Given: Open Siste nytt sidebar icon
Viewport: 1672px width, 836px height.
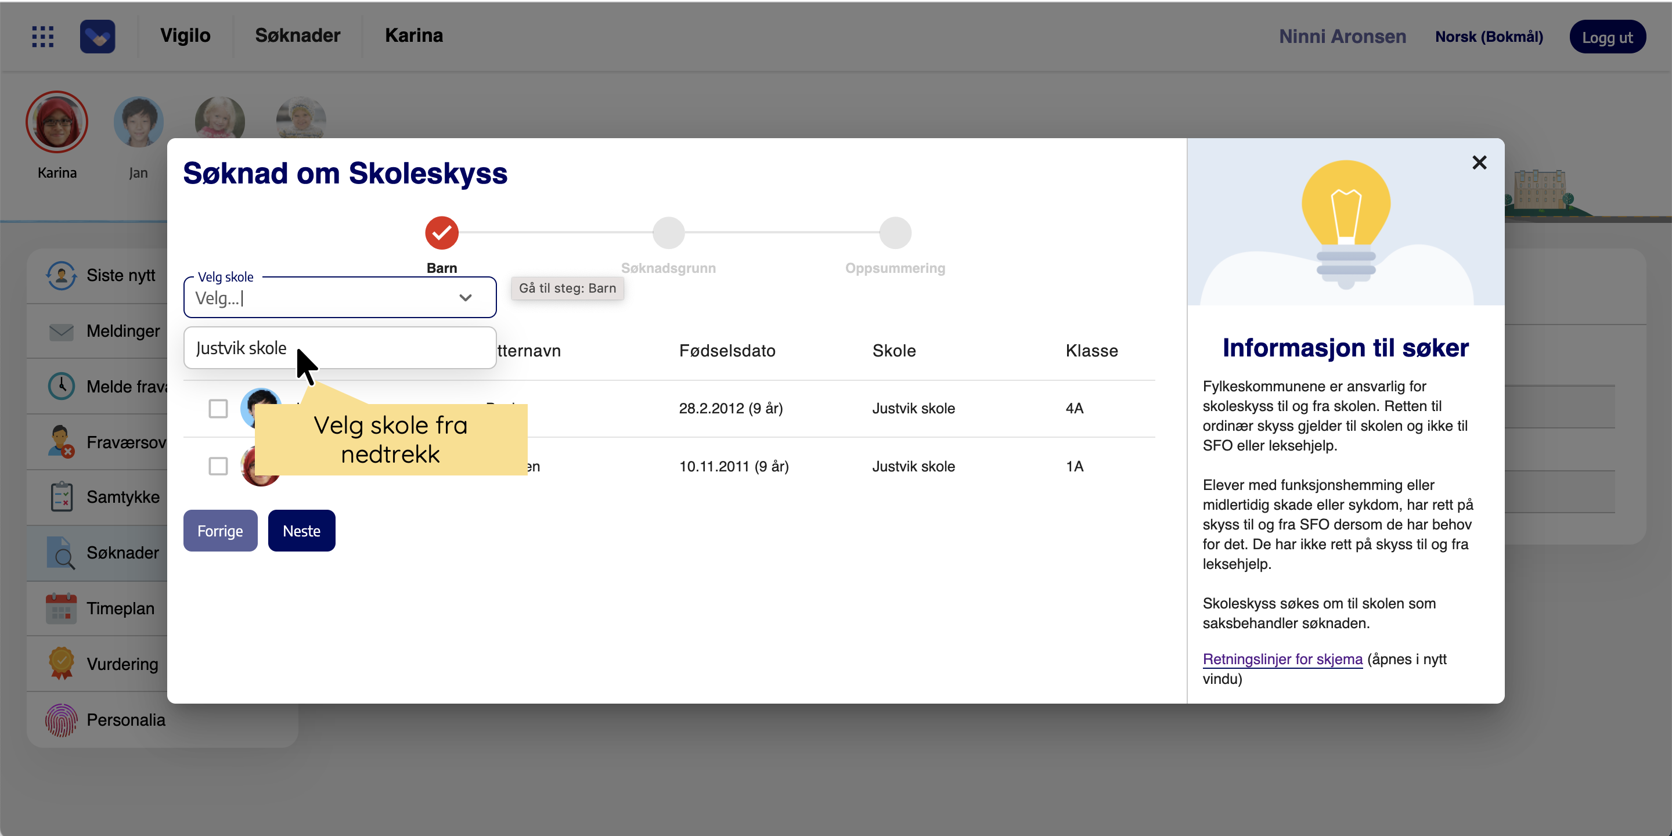Looking at the screenshot, I should [x=61, y=275].
